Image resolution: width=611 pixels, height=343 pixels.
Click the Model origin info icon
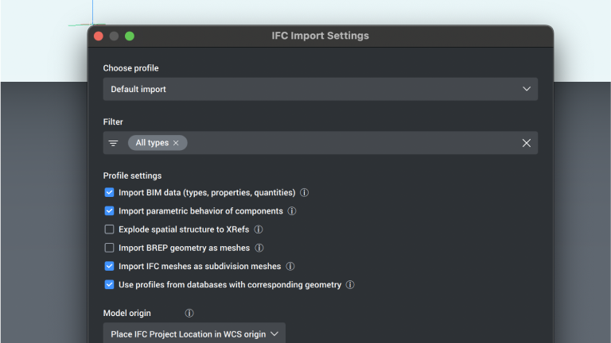189,314
